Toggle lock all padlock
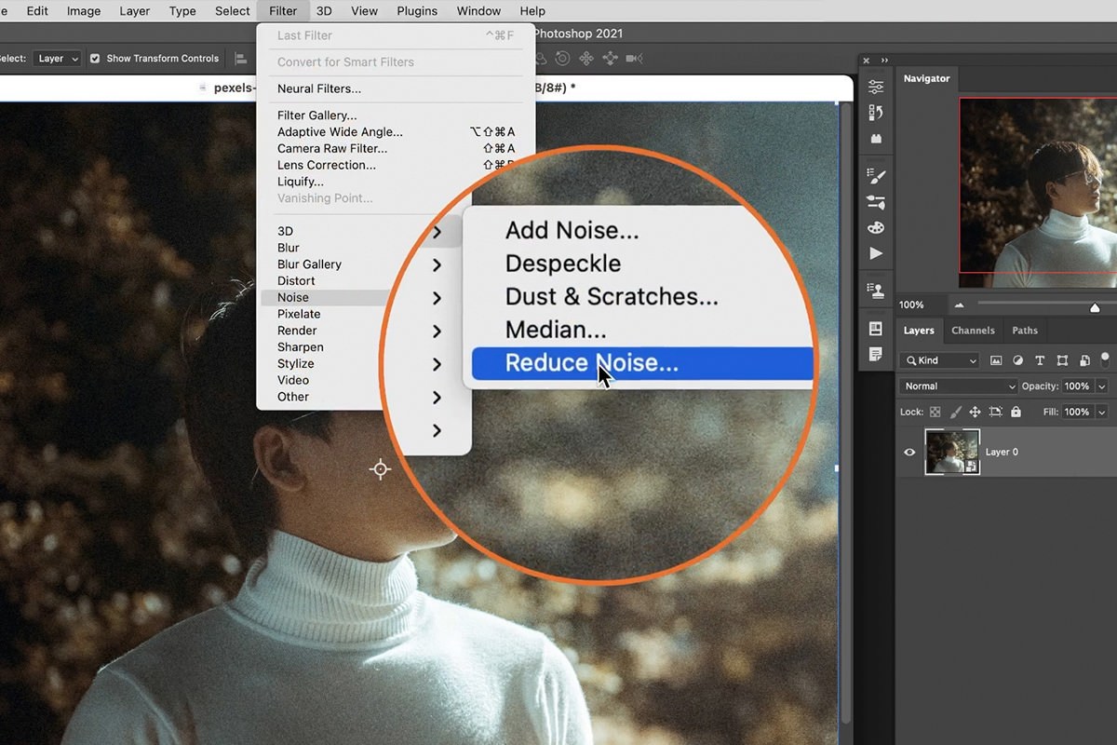1117x745 pixels. pos(1016,412)
